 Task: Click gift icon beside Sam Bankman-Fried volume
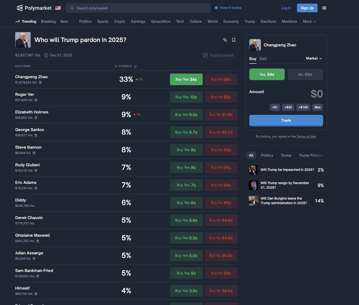38,276
